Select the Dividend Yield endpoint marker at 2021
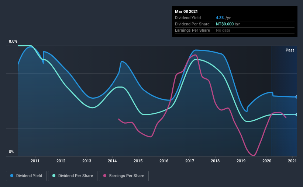 point(297,97)
